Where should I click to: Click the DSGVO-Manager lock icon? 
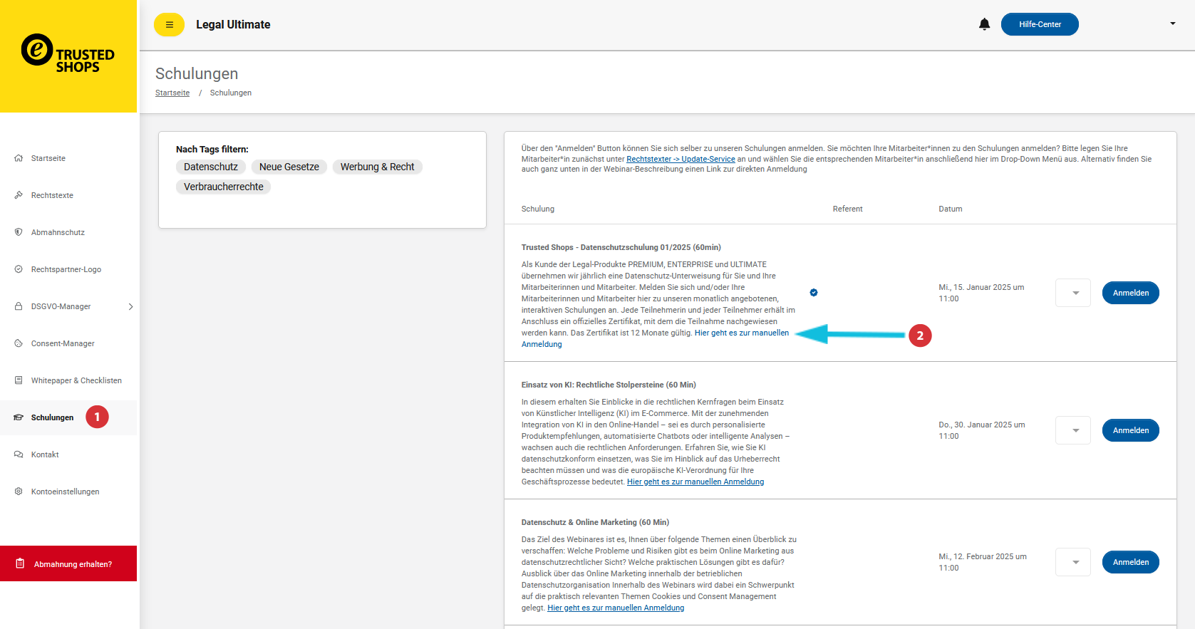[19, 306]
